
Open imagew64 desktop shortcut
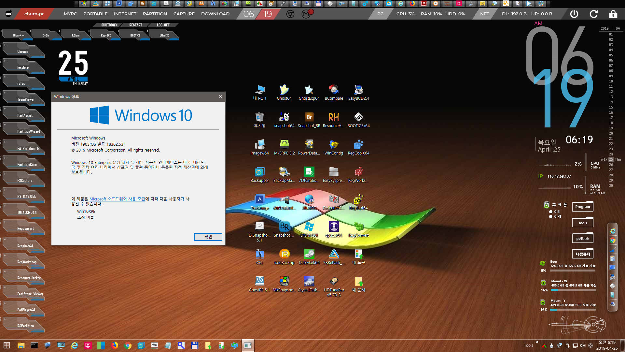pos(259,147)
